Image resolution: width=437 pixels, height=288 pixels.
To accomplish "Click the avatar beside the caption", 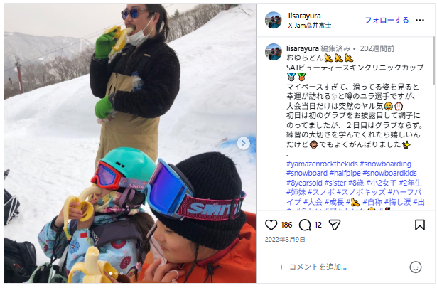I will coord(274,52).
